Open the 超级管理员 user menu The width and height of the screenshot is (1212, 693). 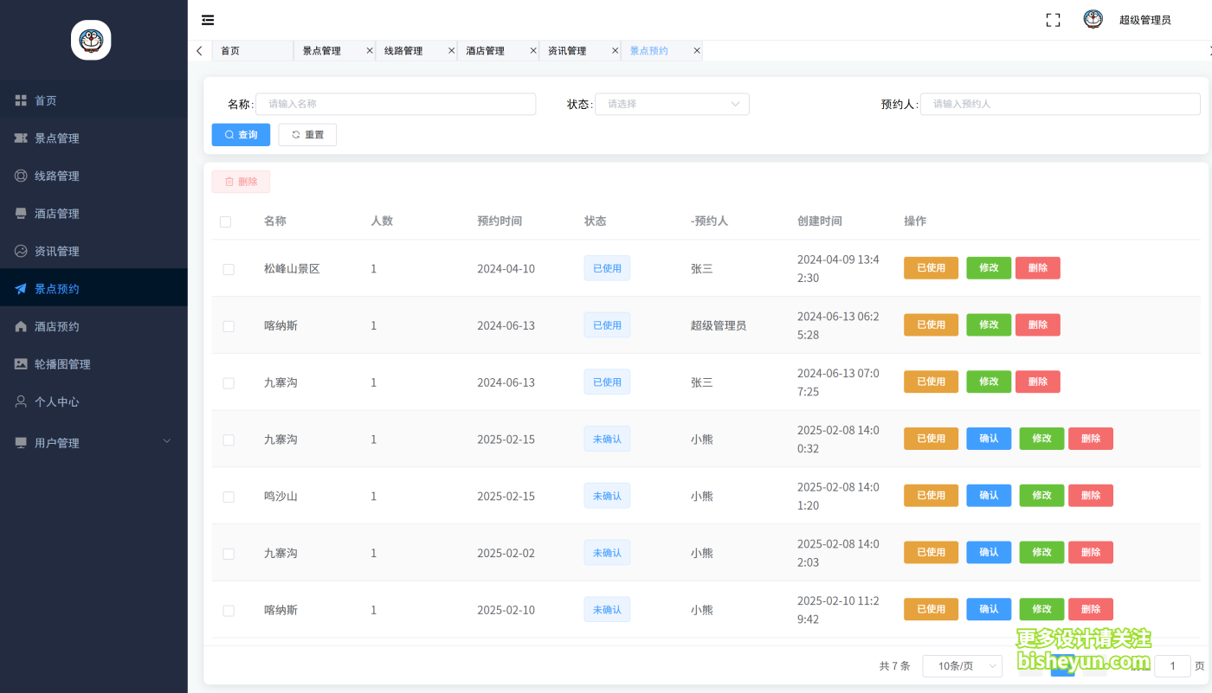point(1144,20)
